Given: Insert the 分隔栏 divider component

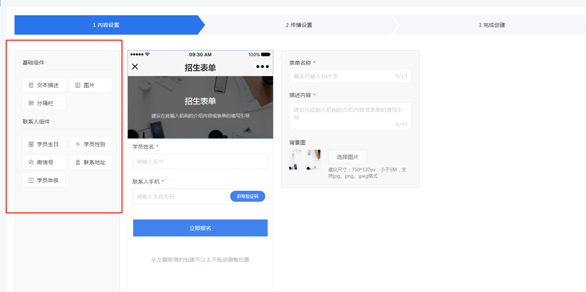Looking at the screenshot, I should tap(44, 103).
